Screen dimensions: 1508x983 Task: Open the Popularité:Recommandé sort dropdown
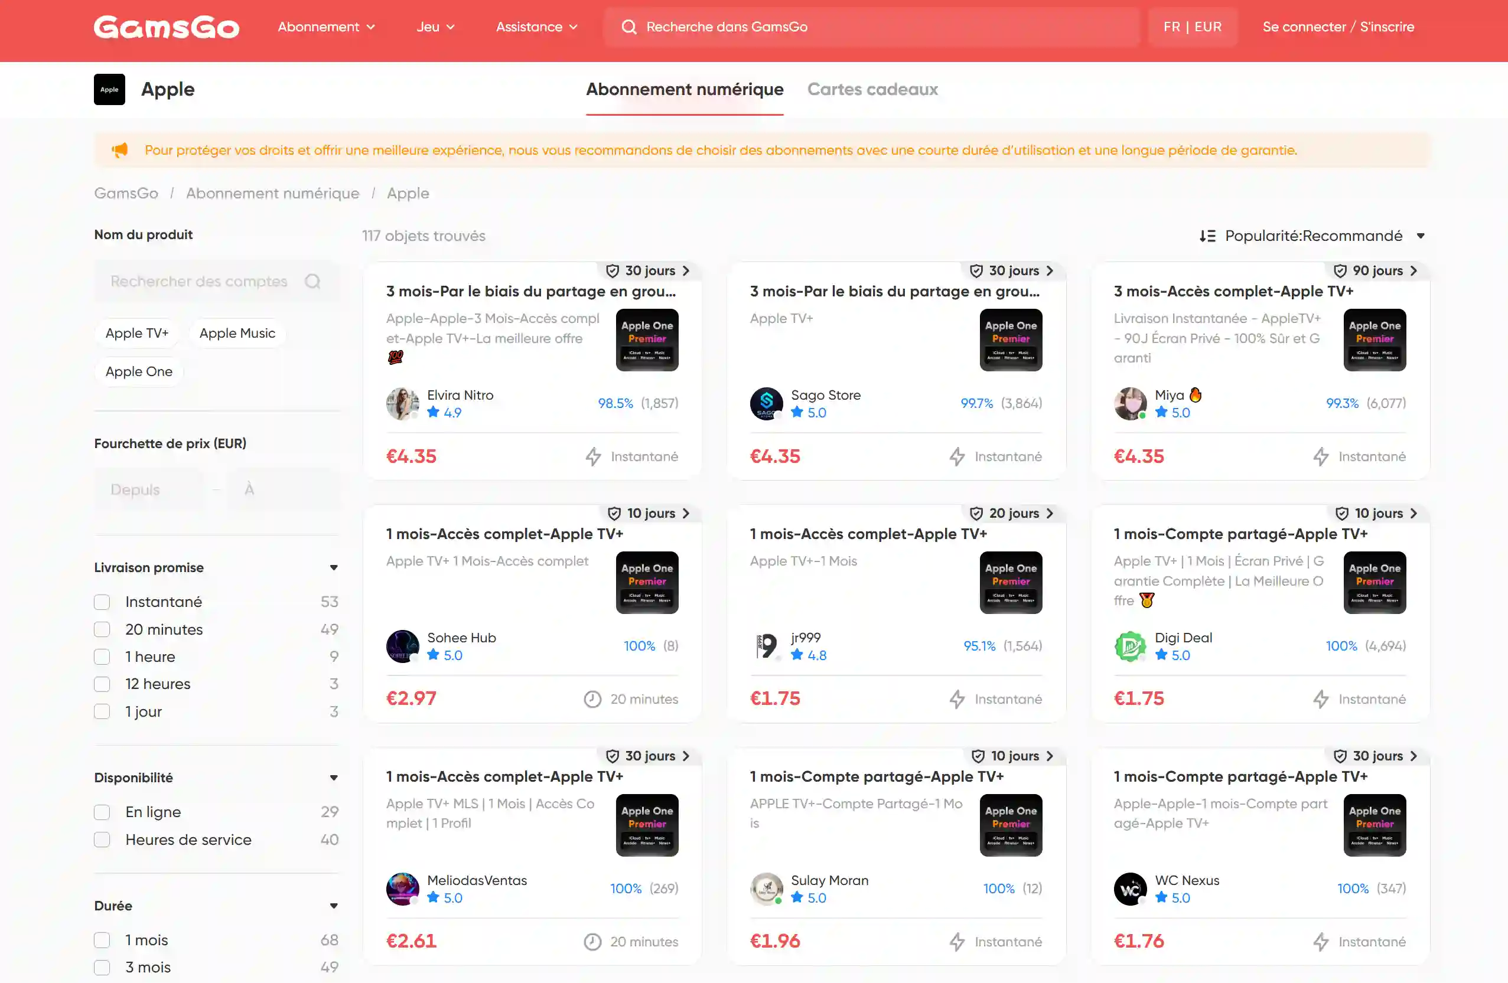pyautogui.click(x=1312, y=236)
